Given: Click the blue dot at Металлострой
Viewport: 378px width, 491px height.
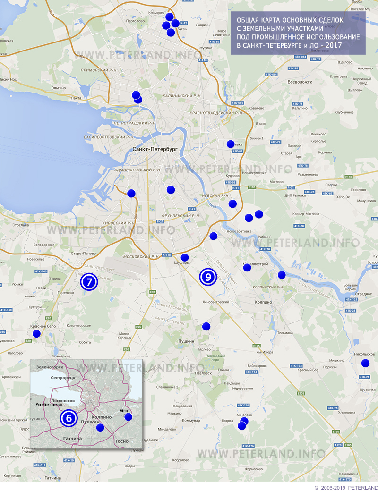Looking at the screenshot, I should pyautogui.click(x=247, y=267).
